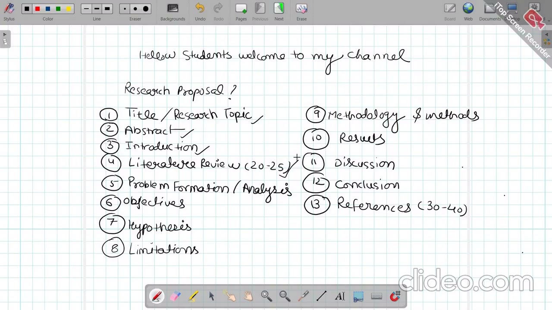Open the Backgrounds options
This screenshot has width=552, height=310.
[x=172, y=12]
